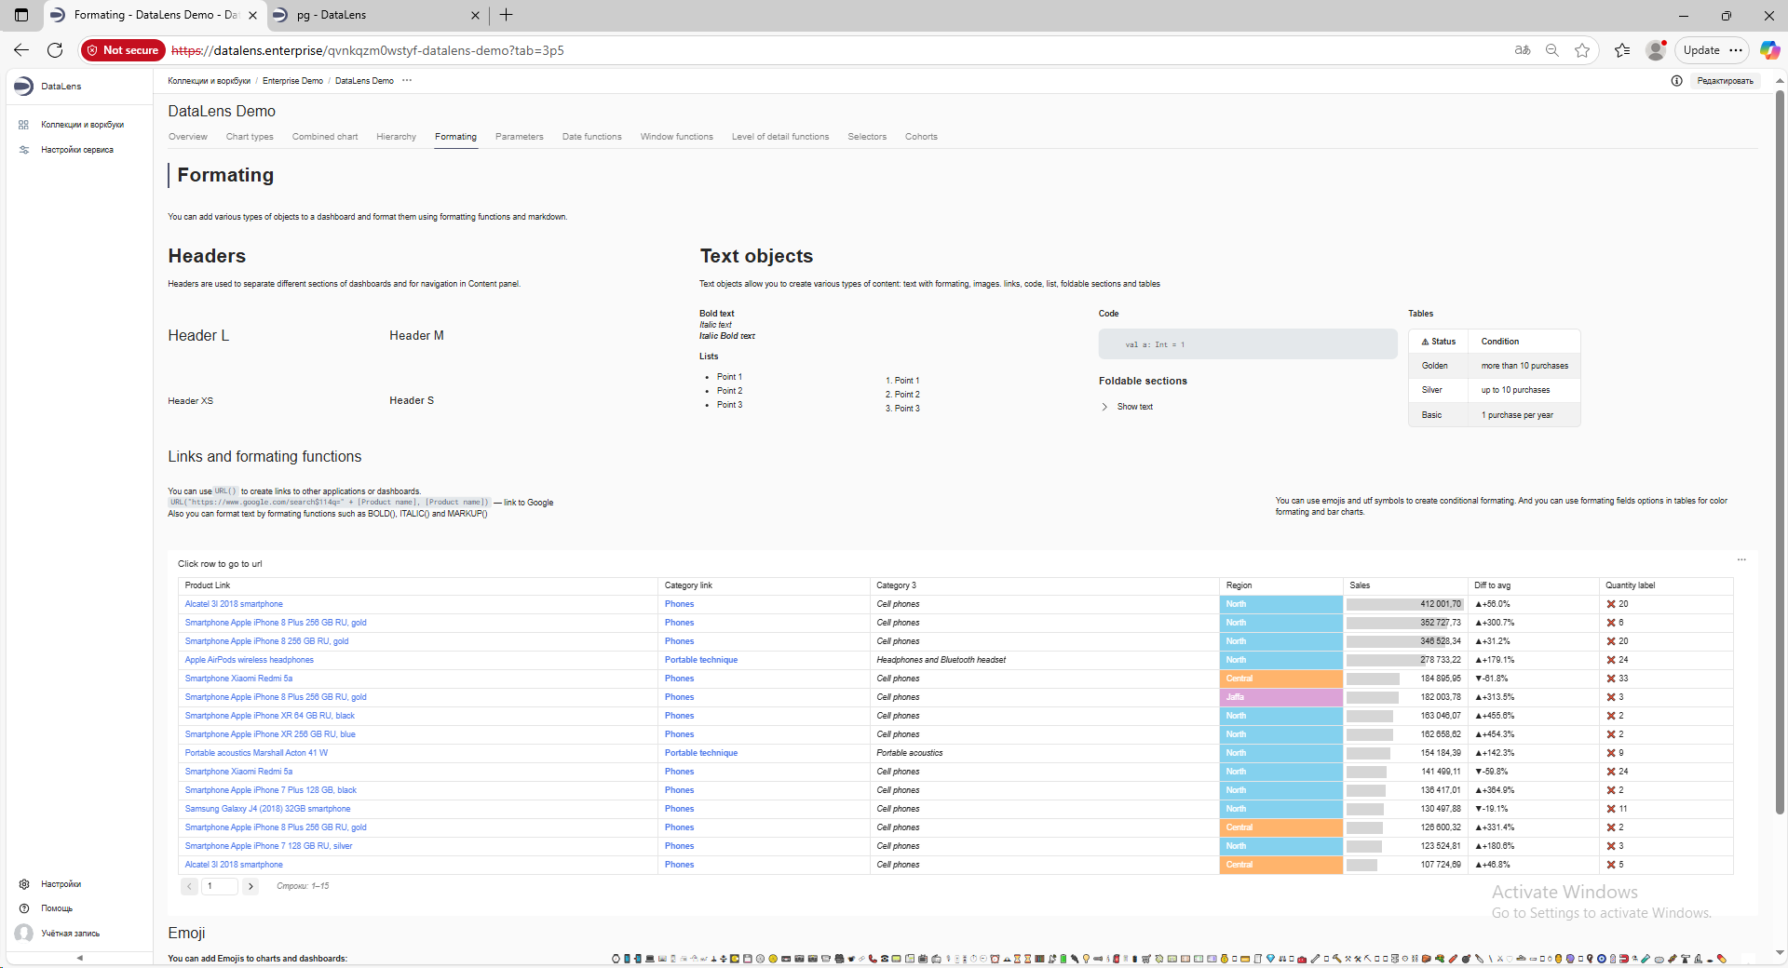The width and height of the screenshot is (1788, 968).
Task: Switch to the Chart types tab
Action: pos(250,137)
